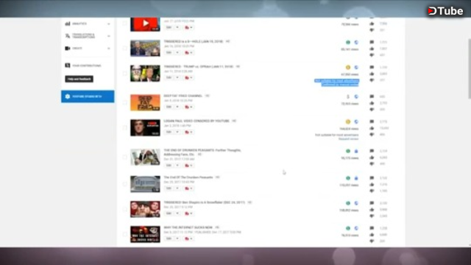Click thumbs-up icon for LOGAN PAUL video

(x=372, y=128)
